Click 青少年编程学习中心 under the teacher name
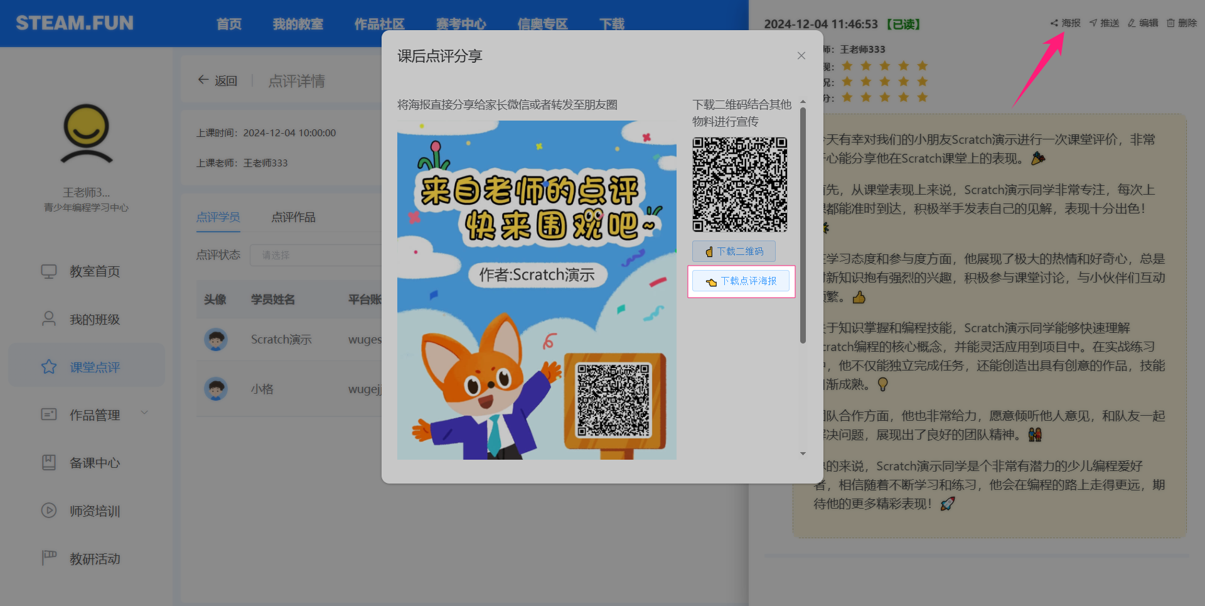The image size is (1205, 606). point(87,208)
